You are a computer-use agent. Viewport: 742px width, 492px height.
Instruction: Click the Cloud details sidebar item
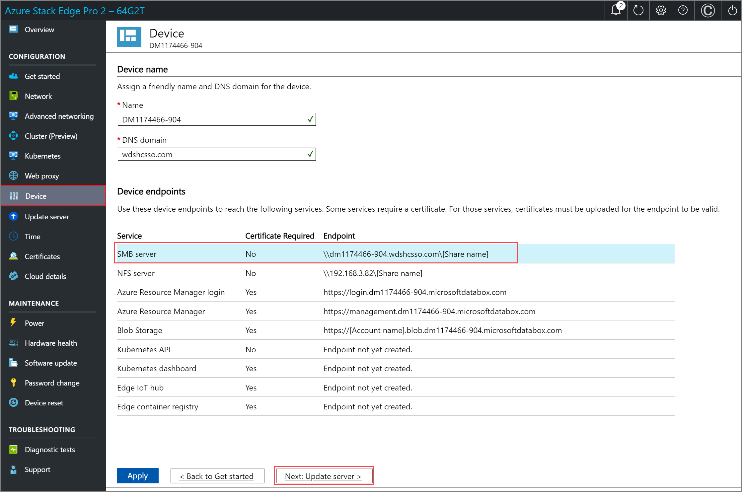(44, 276)
